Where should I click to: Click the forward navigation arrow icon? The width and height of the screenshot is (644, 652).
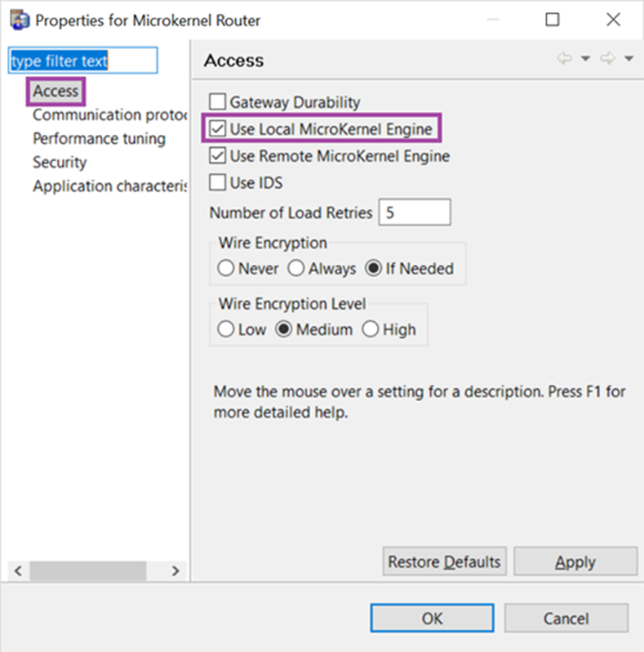click(x=608, y=59)
